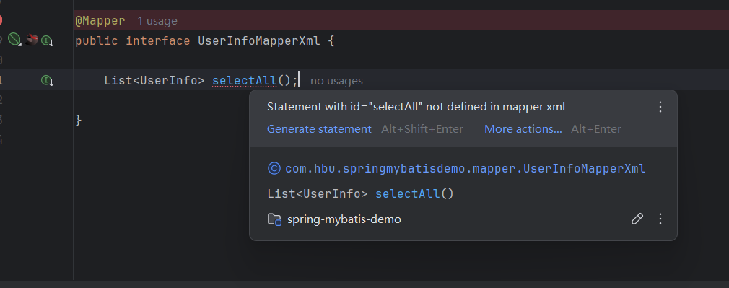Click the '1 usage' inlay hint
729x288 pixels.
157,21
